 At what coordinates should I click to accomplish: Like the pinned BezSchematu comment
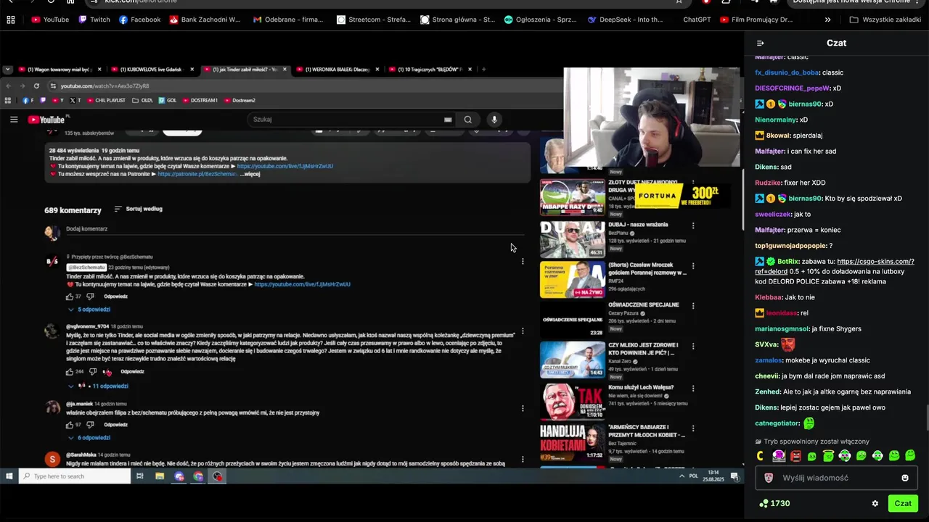point(70,297)
